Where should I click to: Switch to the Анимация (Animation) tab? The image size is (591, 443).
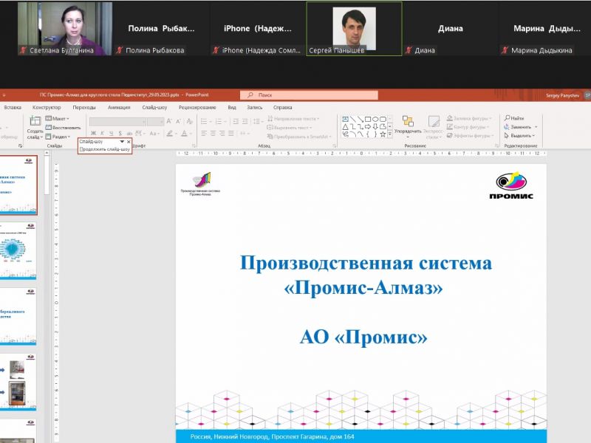click(x=118, y=107)
